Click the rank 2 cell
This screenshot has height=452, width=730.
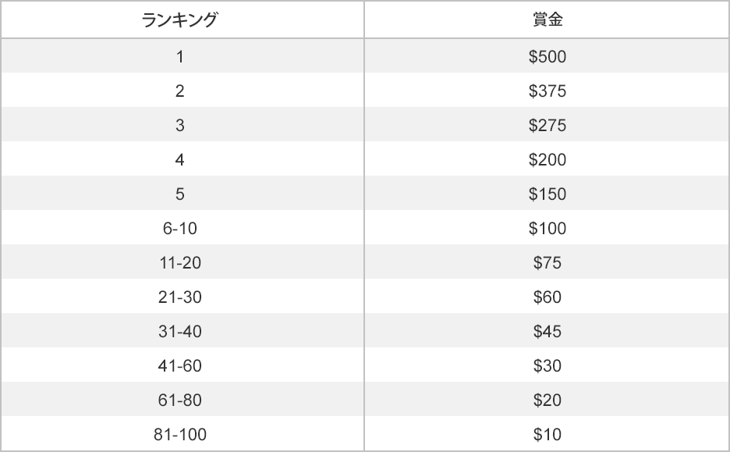click(179, 91)
